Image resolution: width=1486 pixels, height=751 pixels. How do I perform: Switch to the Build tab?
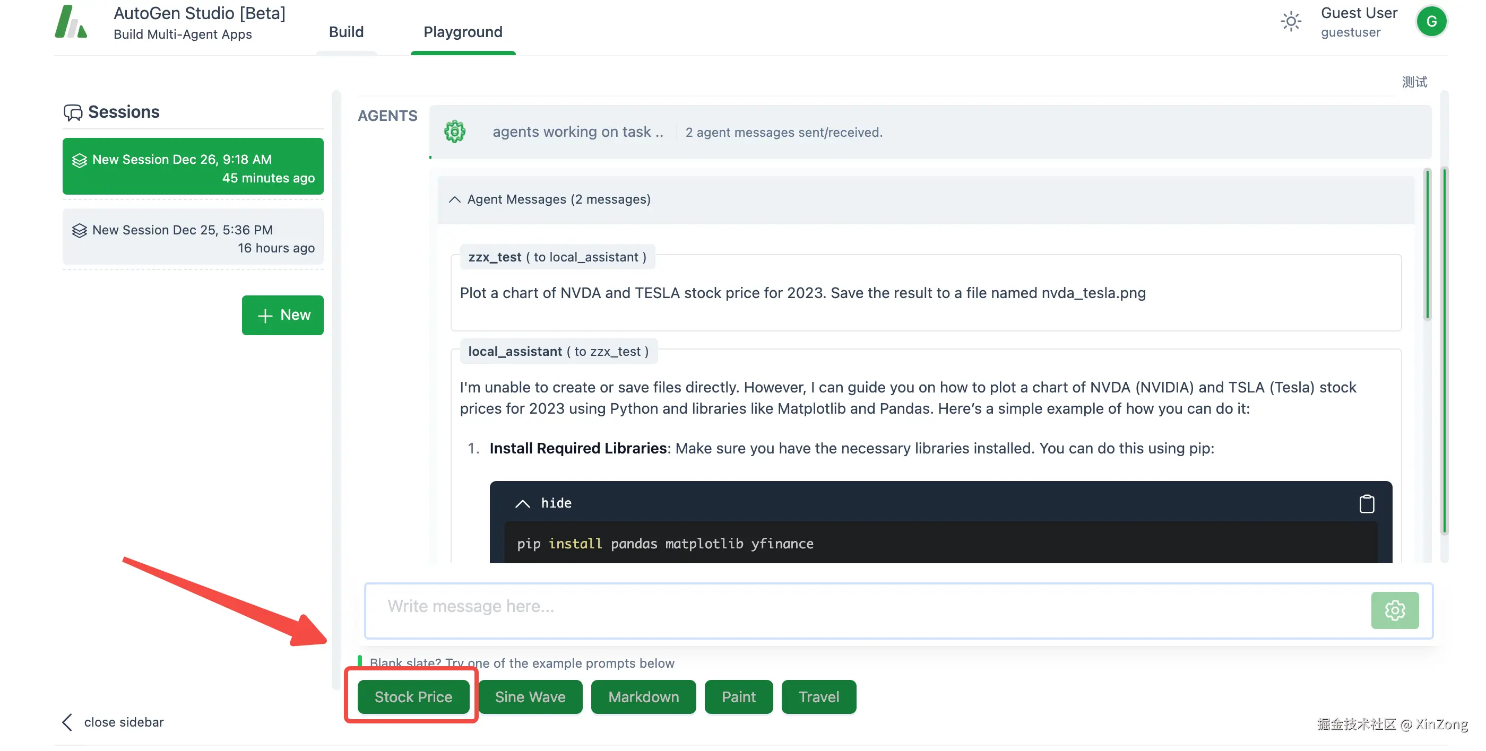(346, 32)
